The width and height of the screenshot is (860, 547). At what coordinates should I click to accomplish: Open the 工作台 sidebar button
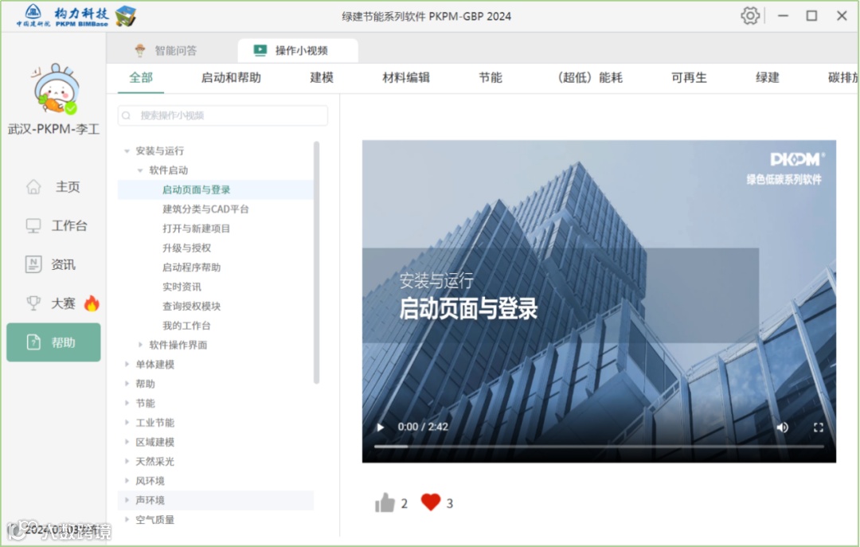point(54,225)
